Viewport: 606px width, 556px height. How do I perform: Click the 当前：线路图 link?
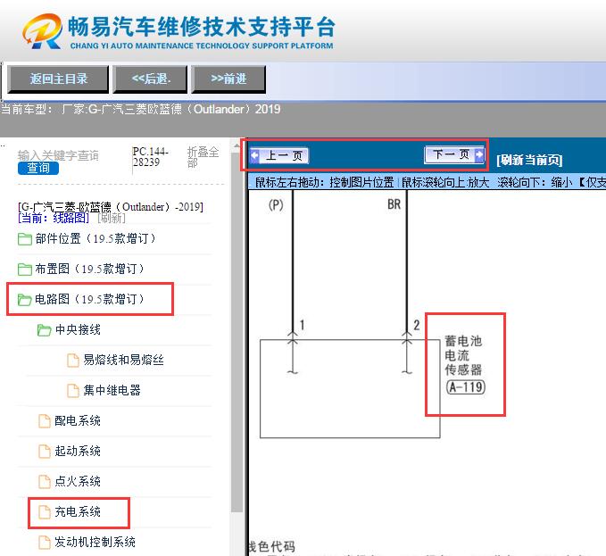(x=54, y=218)
